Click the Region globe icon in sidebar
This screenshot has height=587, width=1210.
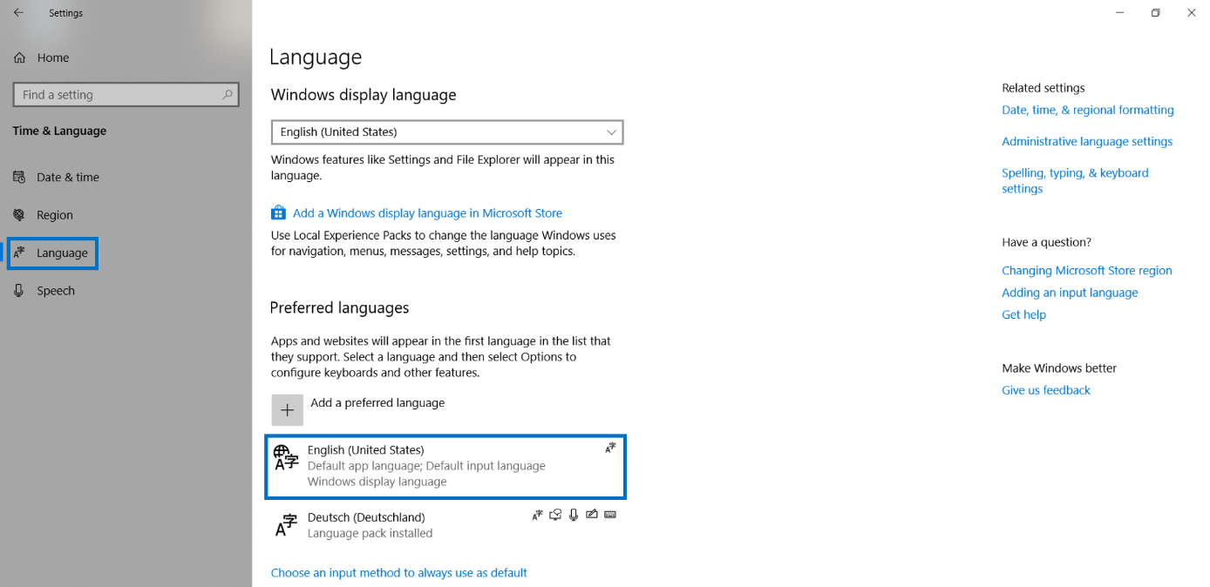click(x=19, y=214)
